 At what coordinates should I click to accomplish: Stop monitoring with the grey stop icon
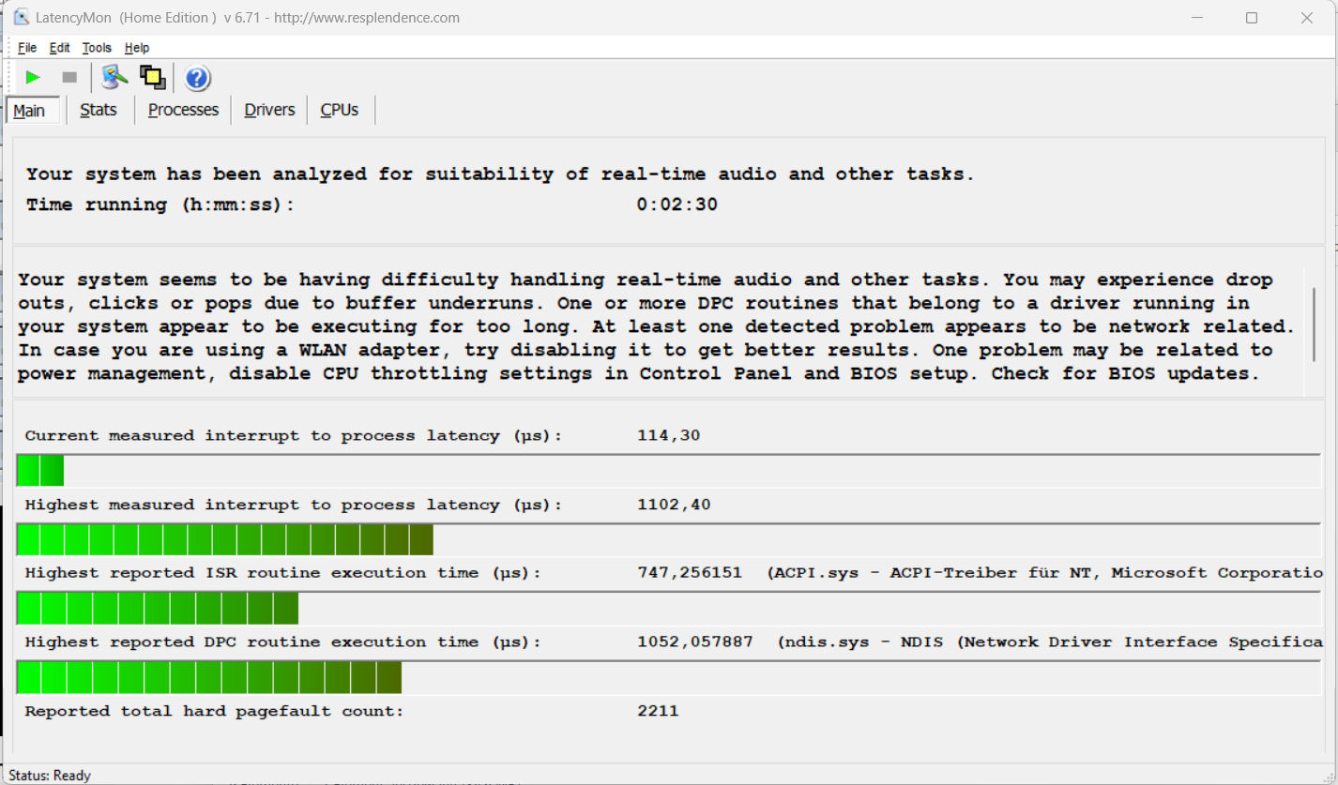click(x=69, y=78)
